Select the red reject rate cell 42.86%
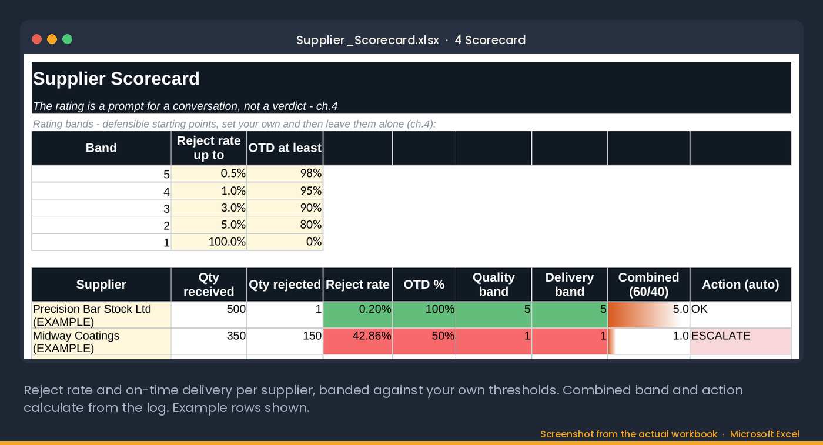The image size is (823, 445). pyautogui.click(x=357, y=342)
